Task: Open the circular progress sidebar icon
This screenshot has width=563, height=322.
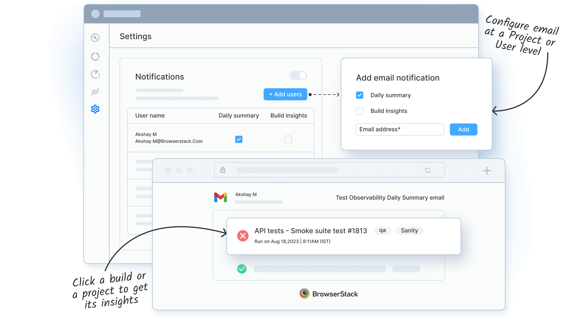Action: click(x=95, y=56)
